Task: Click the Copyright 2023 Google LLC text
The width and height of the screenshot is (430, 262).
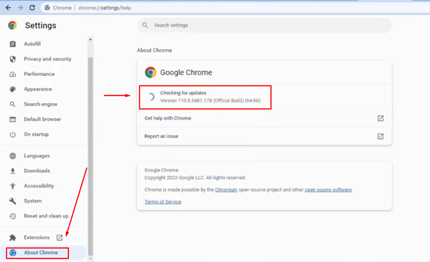Action: [x=195, y=178]
